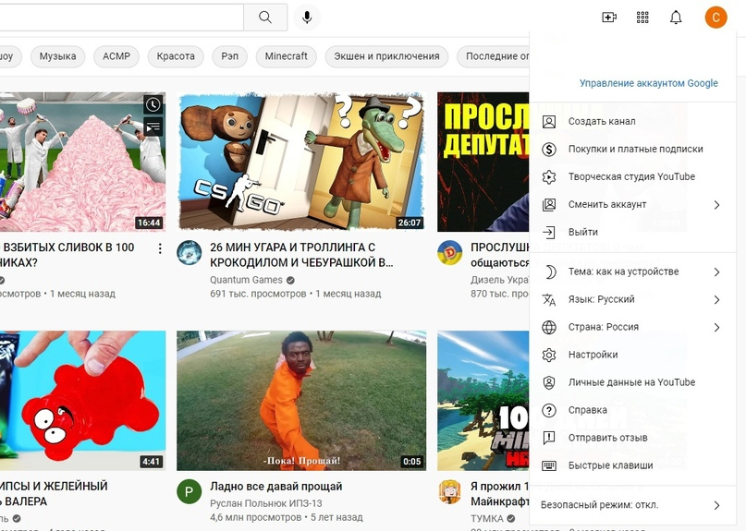The width and height of the screenshot is (746, 531).
Task: Open Личные данные на YouTube
Action: [x=633, y=382]
